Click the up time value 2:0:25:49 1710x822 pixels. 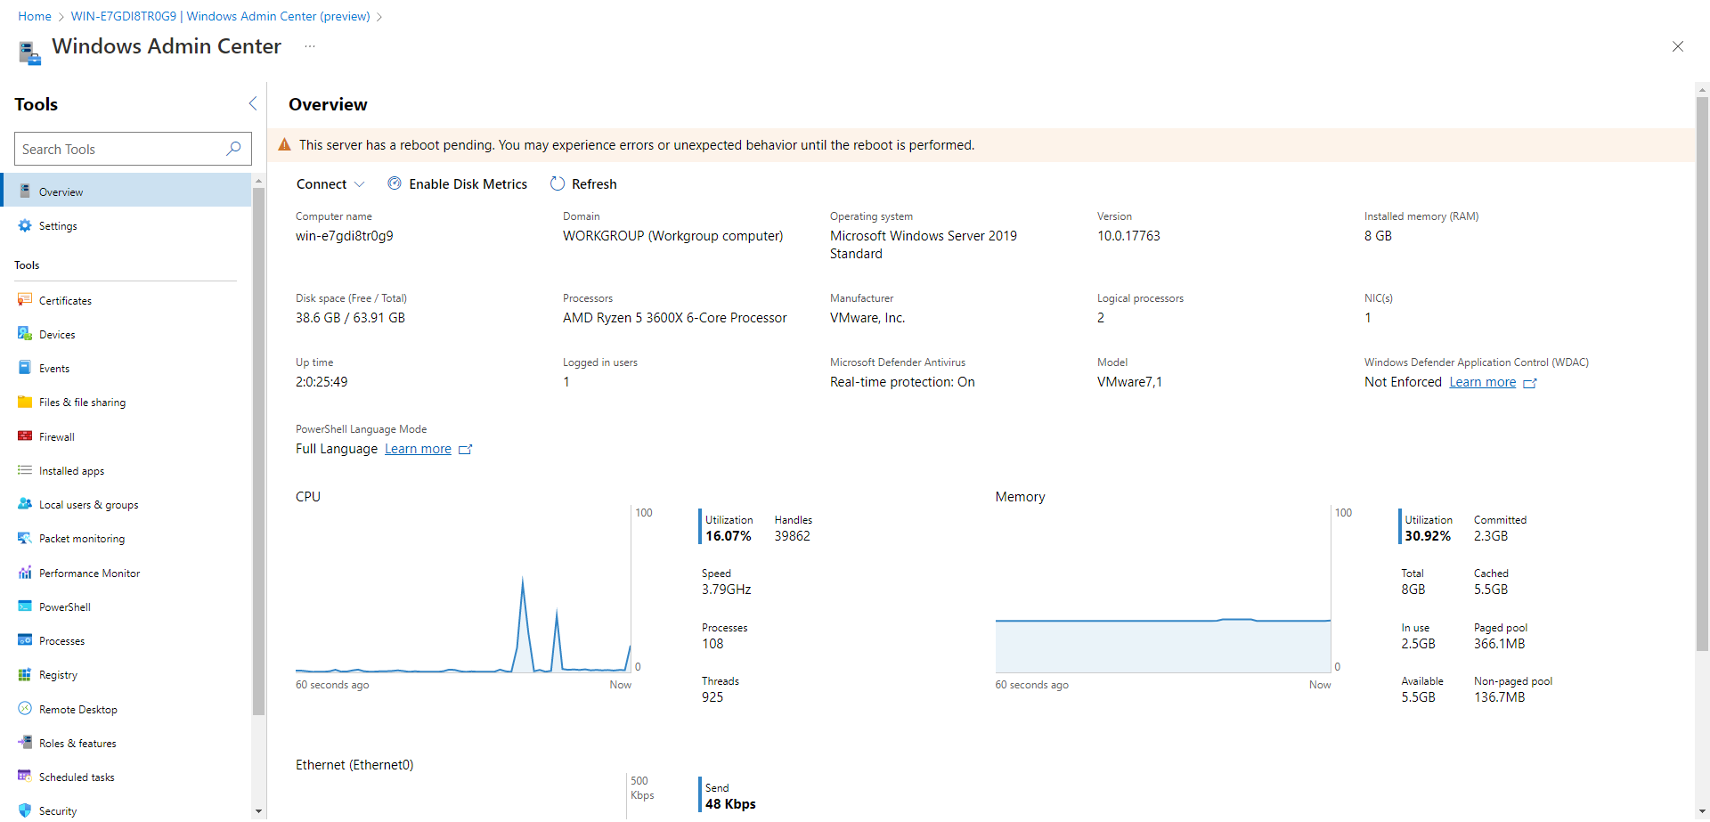coord(322,382)
